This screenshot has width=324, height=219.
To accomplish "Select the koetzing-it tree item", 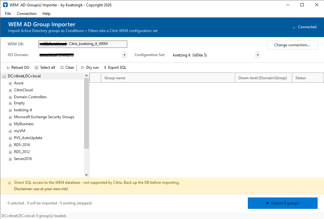I will pos(23,110).
